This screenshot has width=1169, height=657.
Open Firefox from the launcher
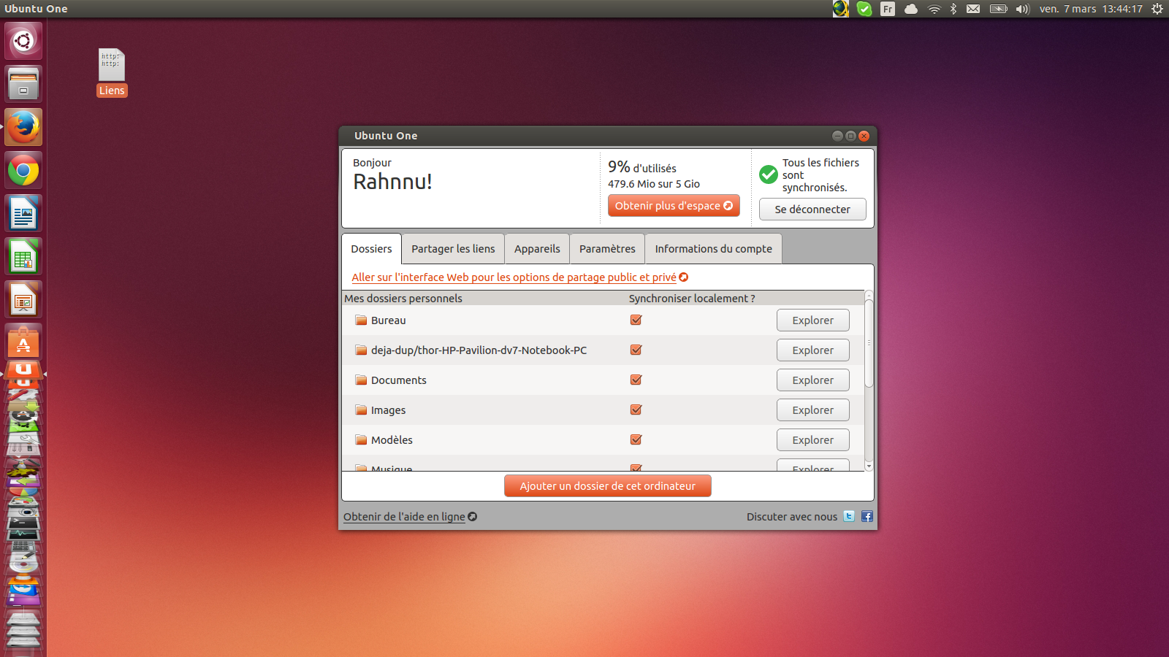pos(23,127)
